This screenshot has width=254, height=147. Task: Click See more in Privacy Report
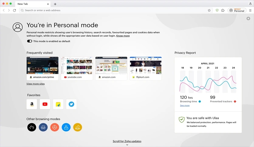point(185,105)
